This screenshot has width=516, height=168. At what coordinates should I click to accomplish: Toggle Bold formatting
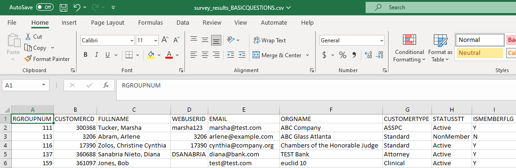click(85, 55)
